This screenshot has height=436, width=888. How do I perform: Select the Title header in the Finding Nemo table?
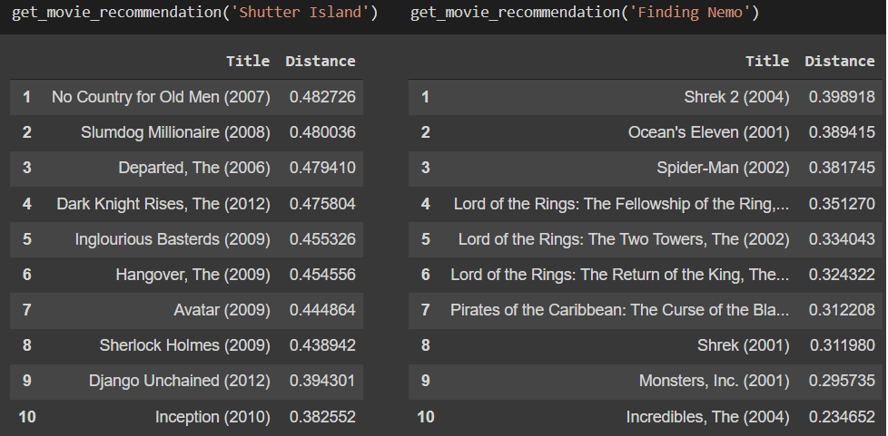(x=767, y=61)
